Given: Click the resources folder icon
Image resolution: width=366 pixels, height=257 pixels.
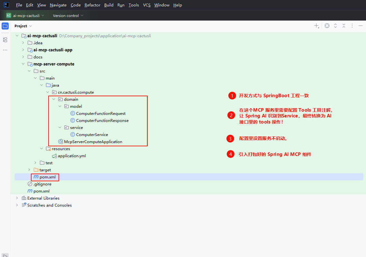Looking at the screenshot, I should pyautogui.click(x=48, y=149).
